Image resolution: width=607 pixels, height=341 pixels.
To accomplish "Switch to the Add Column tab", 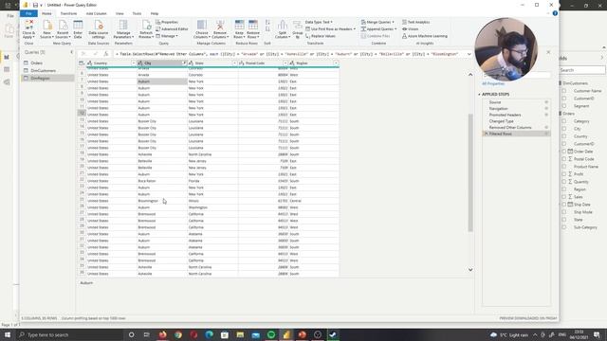I will (x=96, y=13).
